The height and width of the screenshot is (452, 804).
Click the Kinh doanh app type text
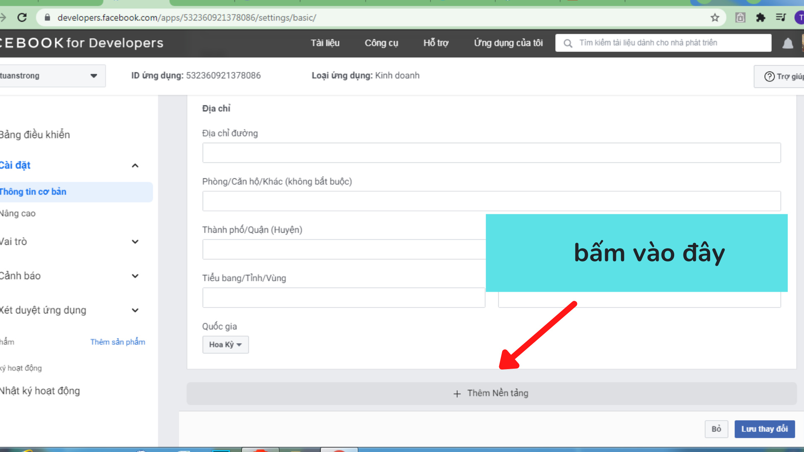(x=397, y=75)
